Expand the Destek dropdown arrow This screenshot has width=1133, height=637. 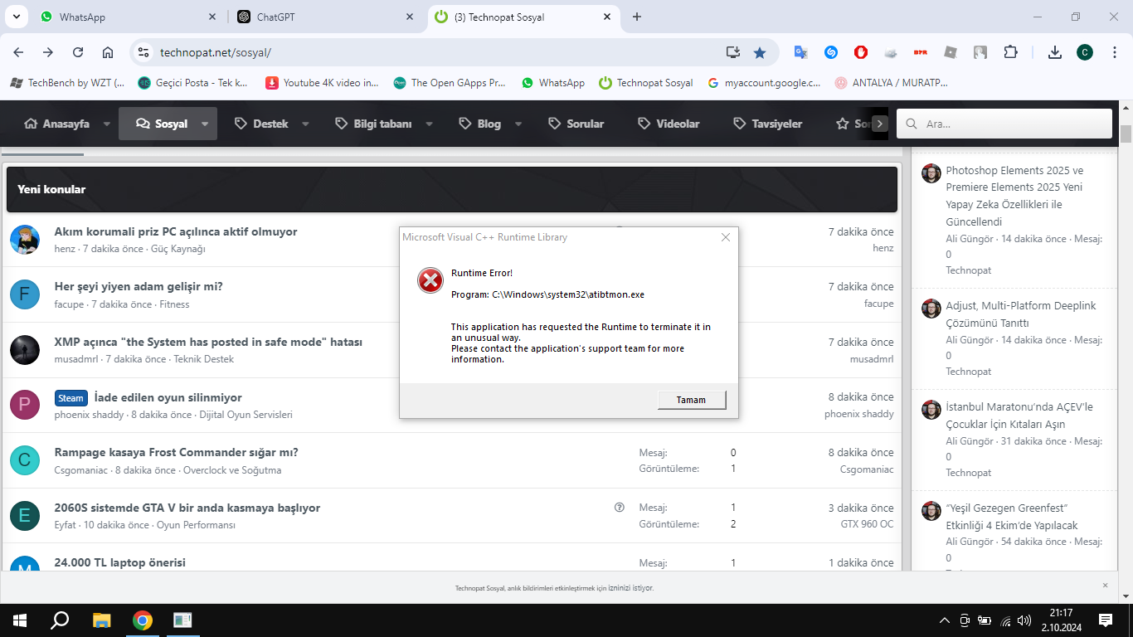[305, 124]
